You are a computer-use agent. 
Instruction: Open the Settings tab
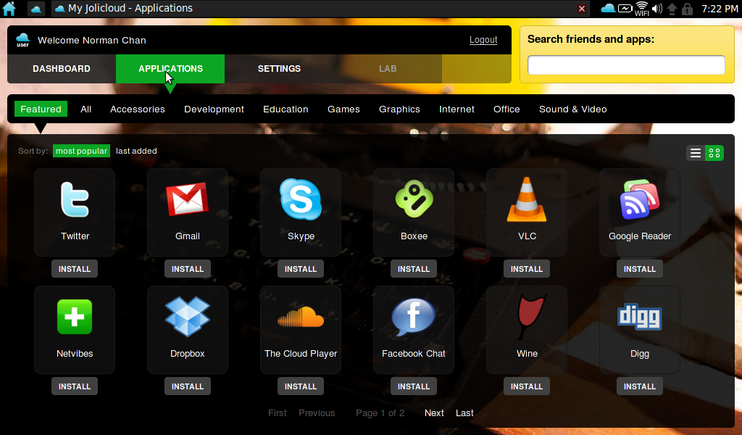click(x=279, y=69)
